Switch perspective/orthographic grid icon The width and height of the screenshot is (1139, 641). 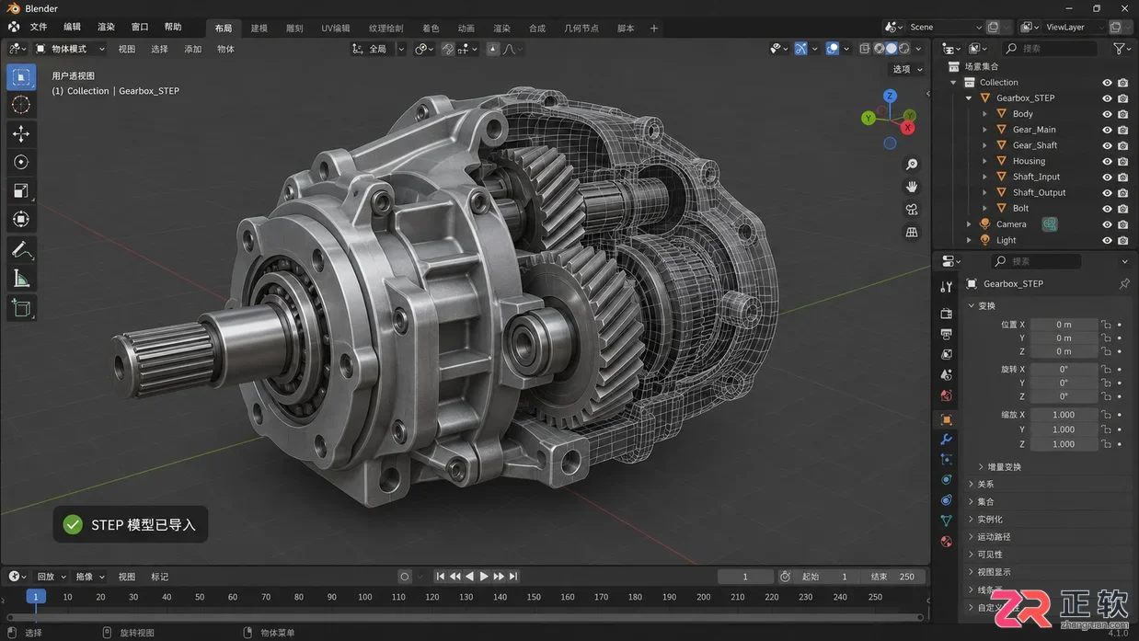click(x=912, y=233)
